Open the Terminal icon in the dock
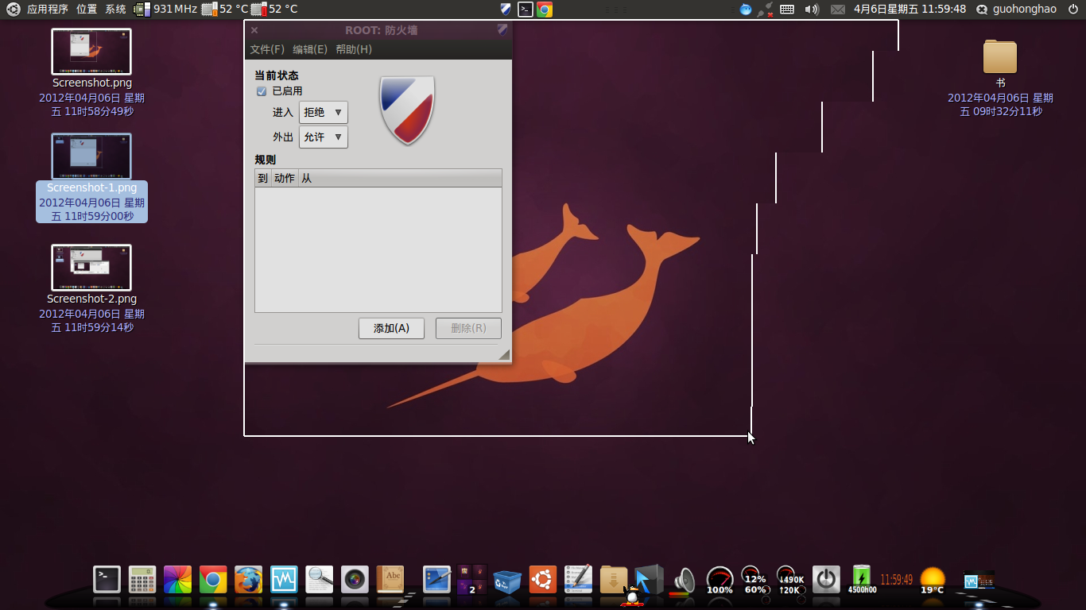The height and width of the screenshot is (610, 1086). [x=107, y=579]
